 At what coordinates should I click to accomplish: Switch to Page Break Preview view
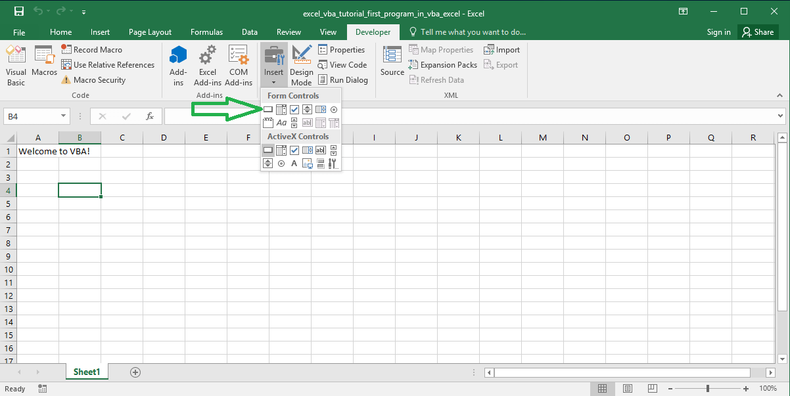coord(651,389)
